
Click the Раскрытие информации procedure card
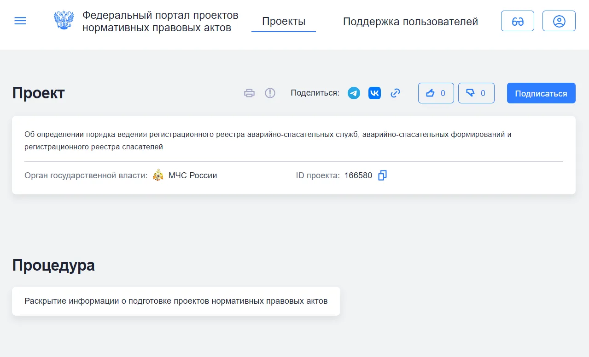point(176,301)
